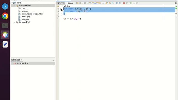Toggle Bookmark on current line
This screenshot has width=178, height=100.
click(113, 3)
